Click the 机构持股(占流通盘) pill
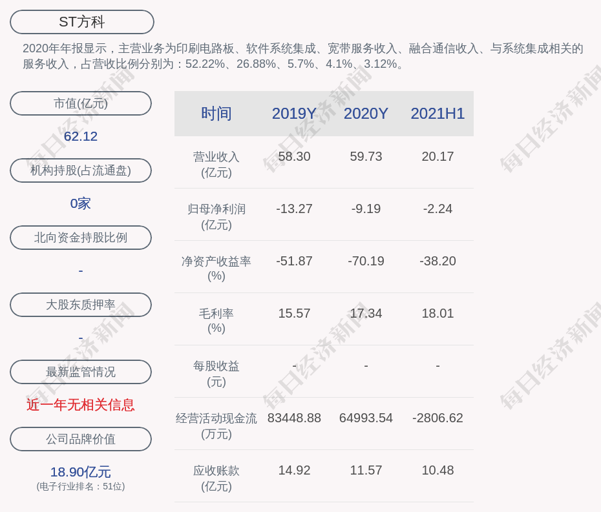The width and height of the screenshot is (601, 512). [x=81, y=170]
